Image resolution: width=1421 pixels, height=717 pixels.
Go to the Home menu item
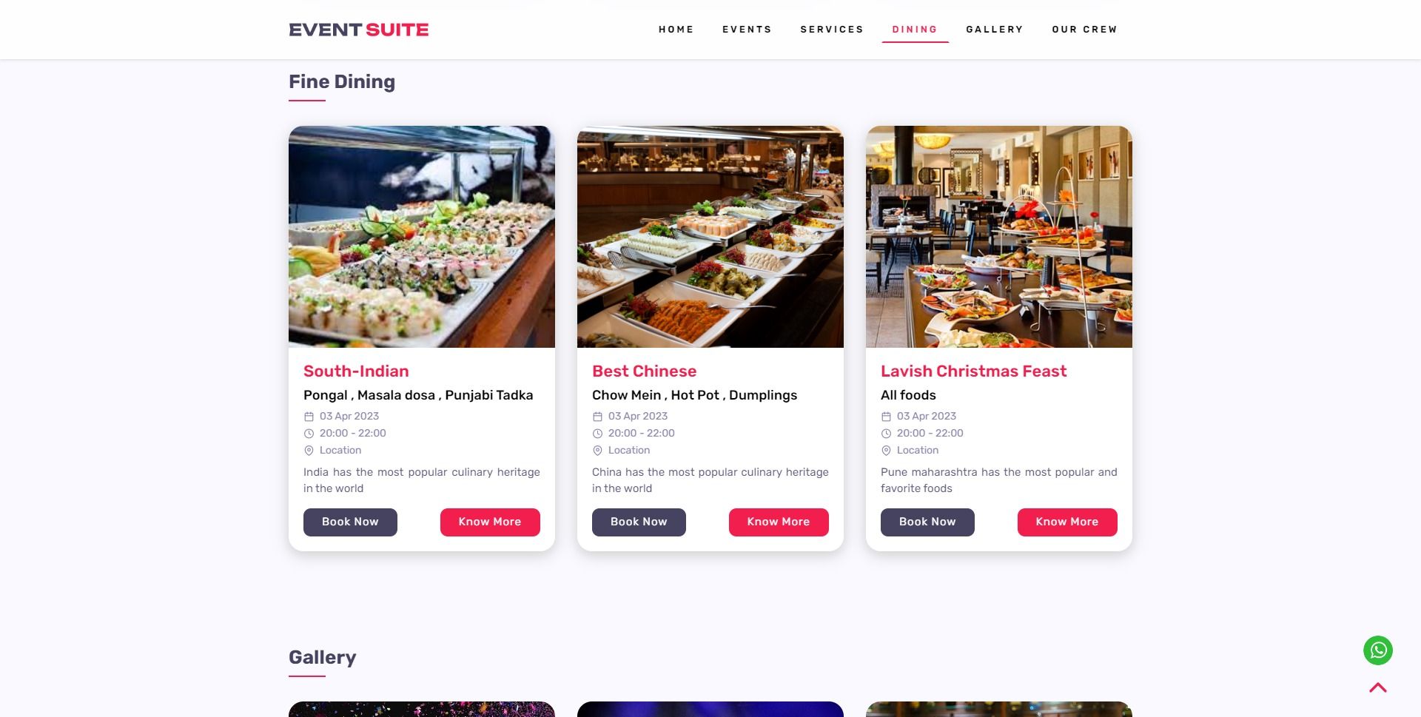(x=676, y=30)
